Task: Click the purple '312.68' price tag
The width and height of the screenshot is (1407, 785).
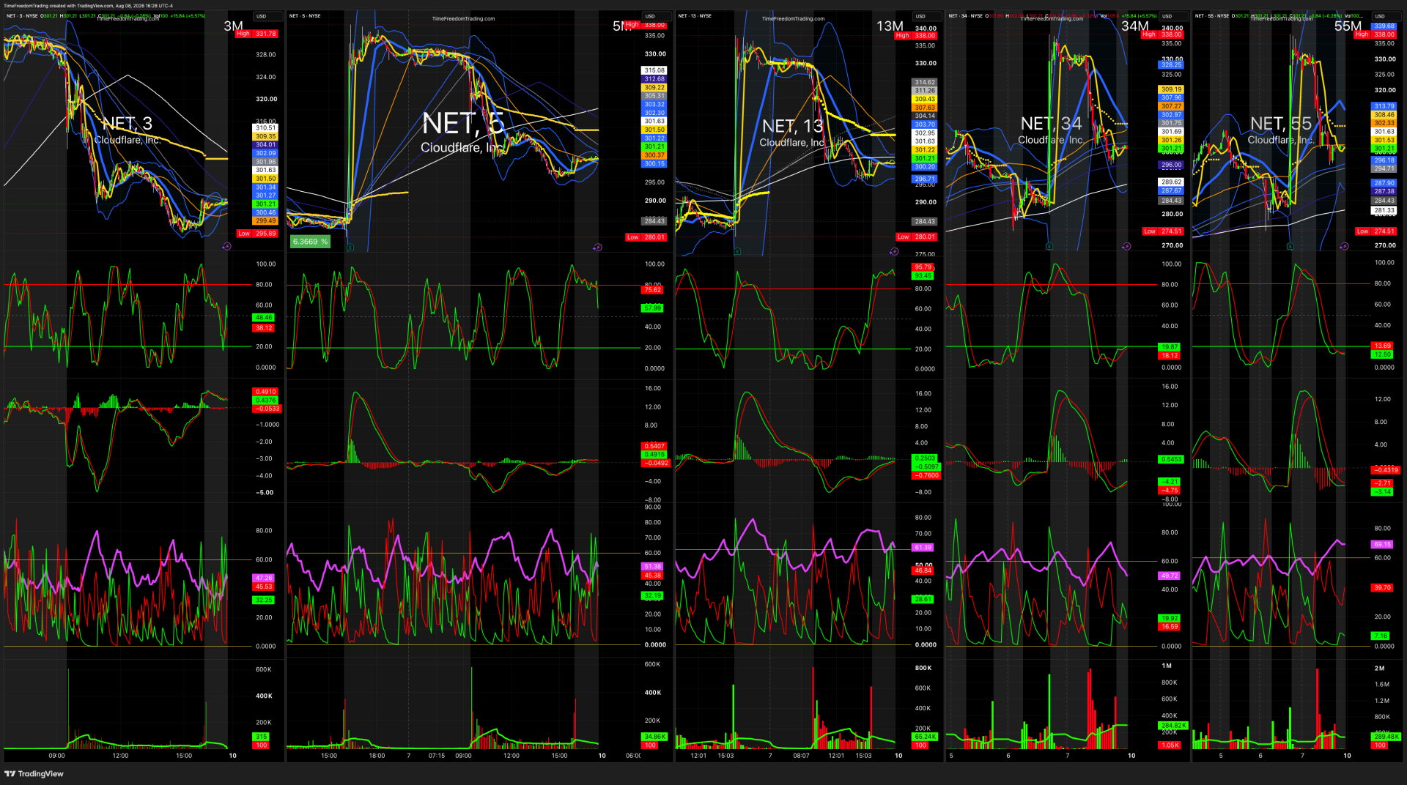Action: tap(654, 79)
